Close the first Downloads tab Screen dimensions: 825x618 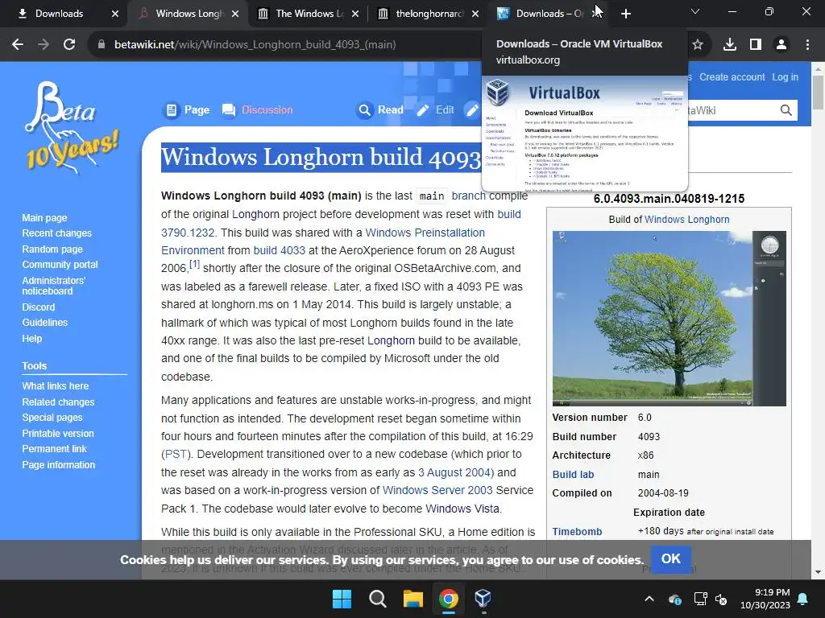[115, 14]
